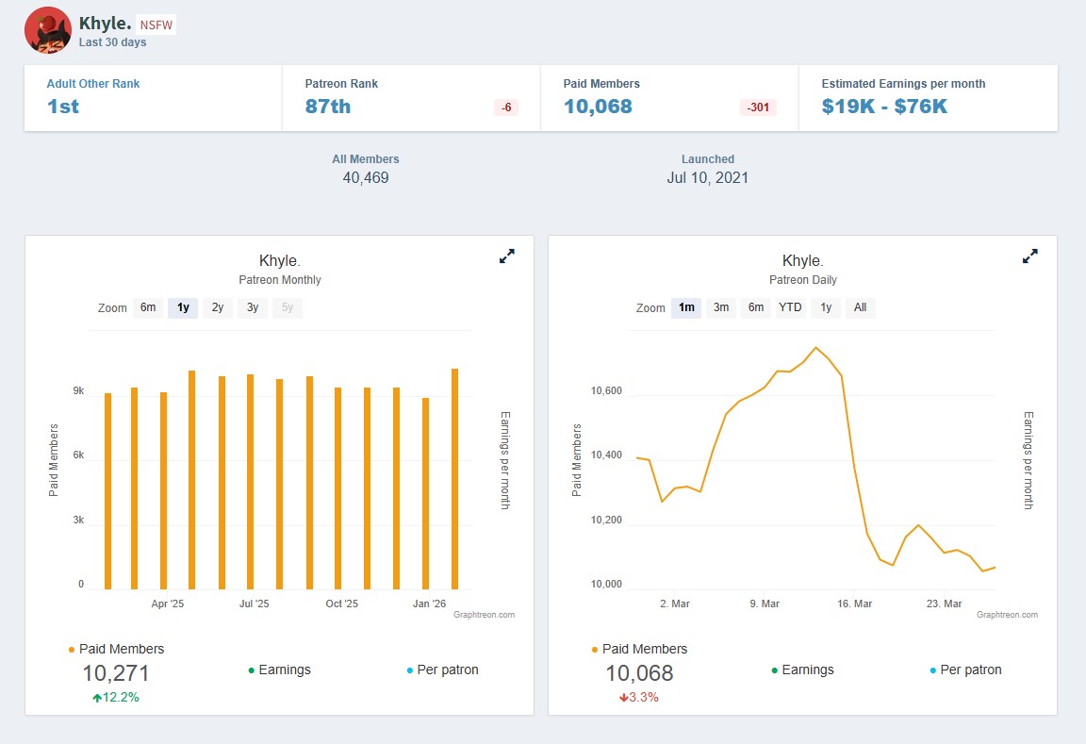Viewport: 1086px width, 744px height.
Task: Expand the Patreon Daily chart to fullscreen
Action: [x=1029, y=256]
